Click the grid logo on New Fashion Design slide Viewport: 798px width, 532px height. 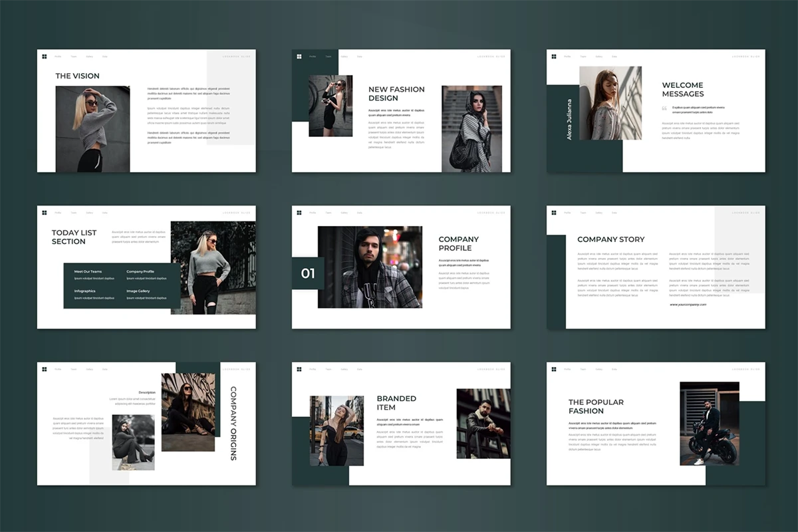(x=299, y=57)
